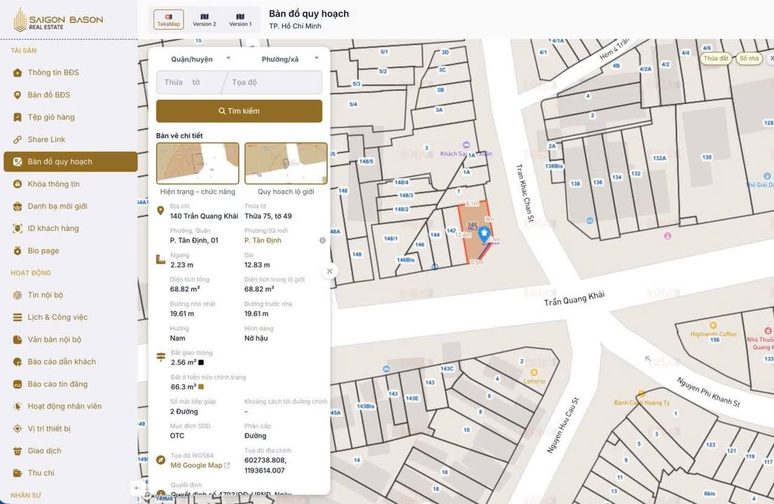Click the gold swatch beside 66.3 m²

tap(201, 387)
